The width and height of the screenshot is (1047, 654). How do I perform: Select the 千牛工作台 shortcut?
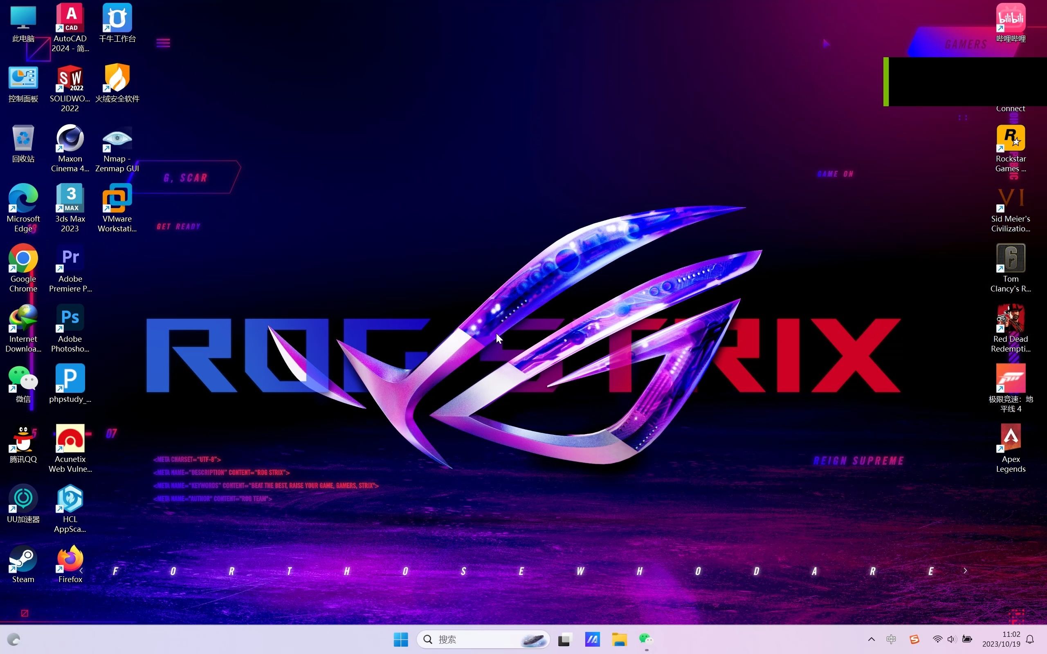click(117, 24)
